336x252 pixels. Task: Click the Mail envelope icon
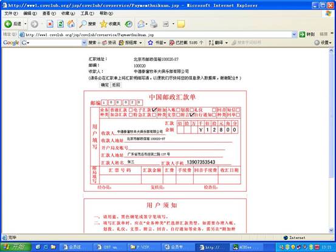click(x=141, y=24)
